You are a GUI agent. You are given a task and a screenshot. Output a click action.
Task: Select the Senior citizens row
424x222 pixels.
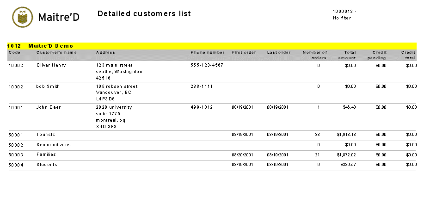pyautogui.click(x=54, y=145)
